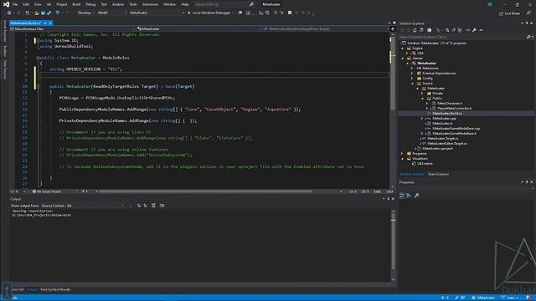
Task: Select Metaavatar.Target.cs in Solution Explorer
Action: tap(443, 139)
